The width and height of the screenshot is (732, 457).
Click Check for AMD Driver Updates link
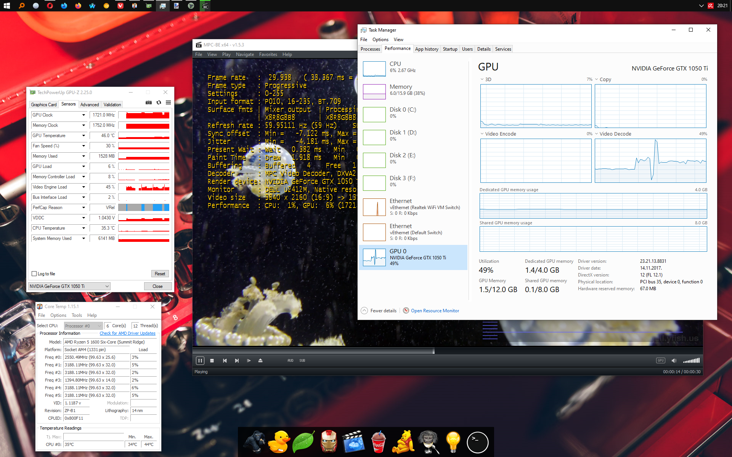pyautogui.click(x=127, y=333)
